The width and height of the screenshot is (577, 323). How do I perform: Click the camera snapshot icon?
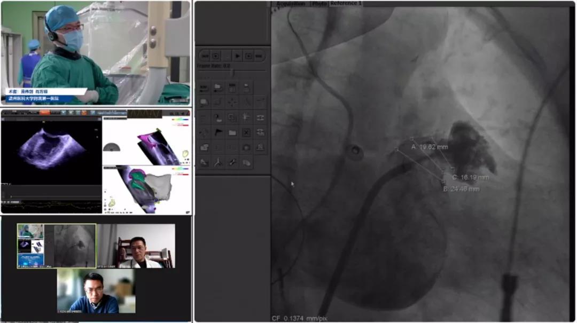pyautogui.click(x=246, y=147)
